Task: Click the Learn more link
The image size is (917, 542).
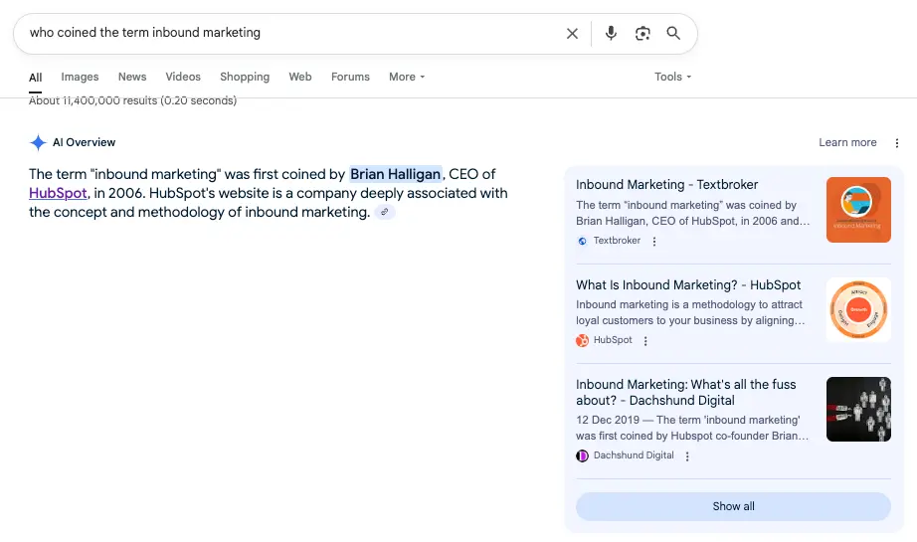Action: pos(847,142)
